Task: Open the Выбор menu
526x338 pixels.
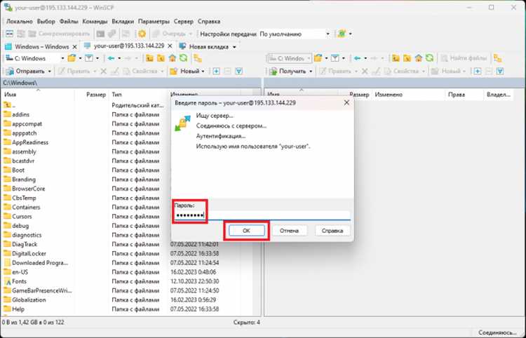Action: click(x=46, y=22)
